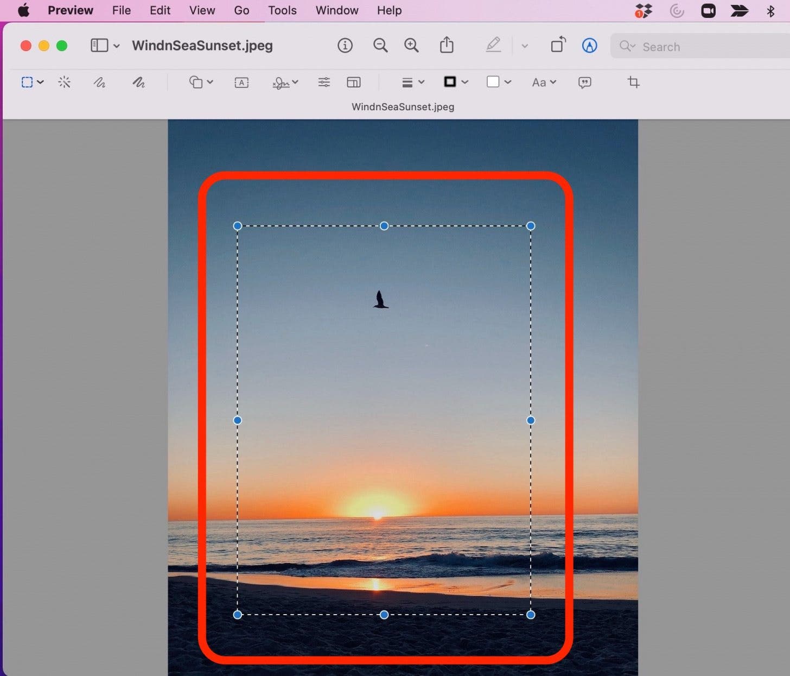Open the Annotate speech bubble tool

pos(585,82)
